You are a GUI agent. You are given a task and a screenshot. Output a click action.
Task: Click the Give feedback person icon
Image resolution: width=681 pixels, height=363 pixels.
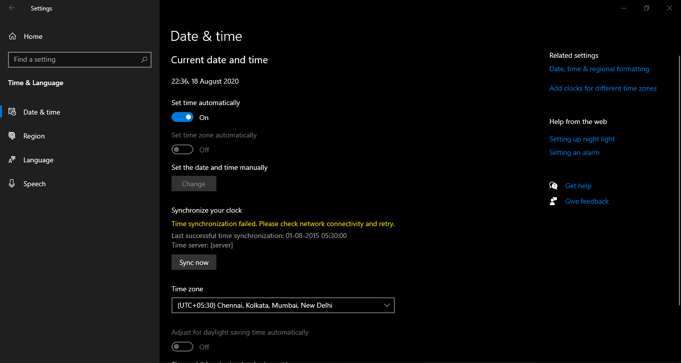pyautogui.click(x=553, y=201)
